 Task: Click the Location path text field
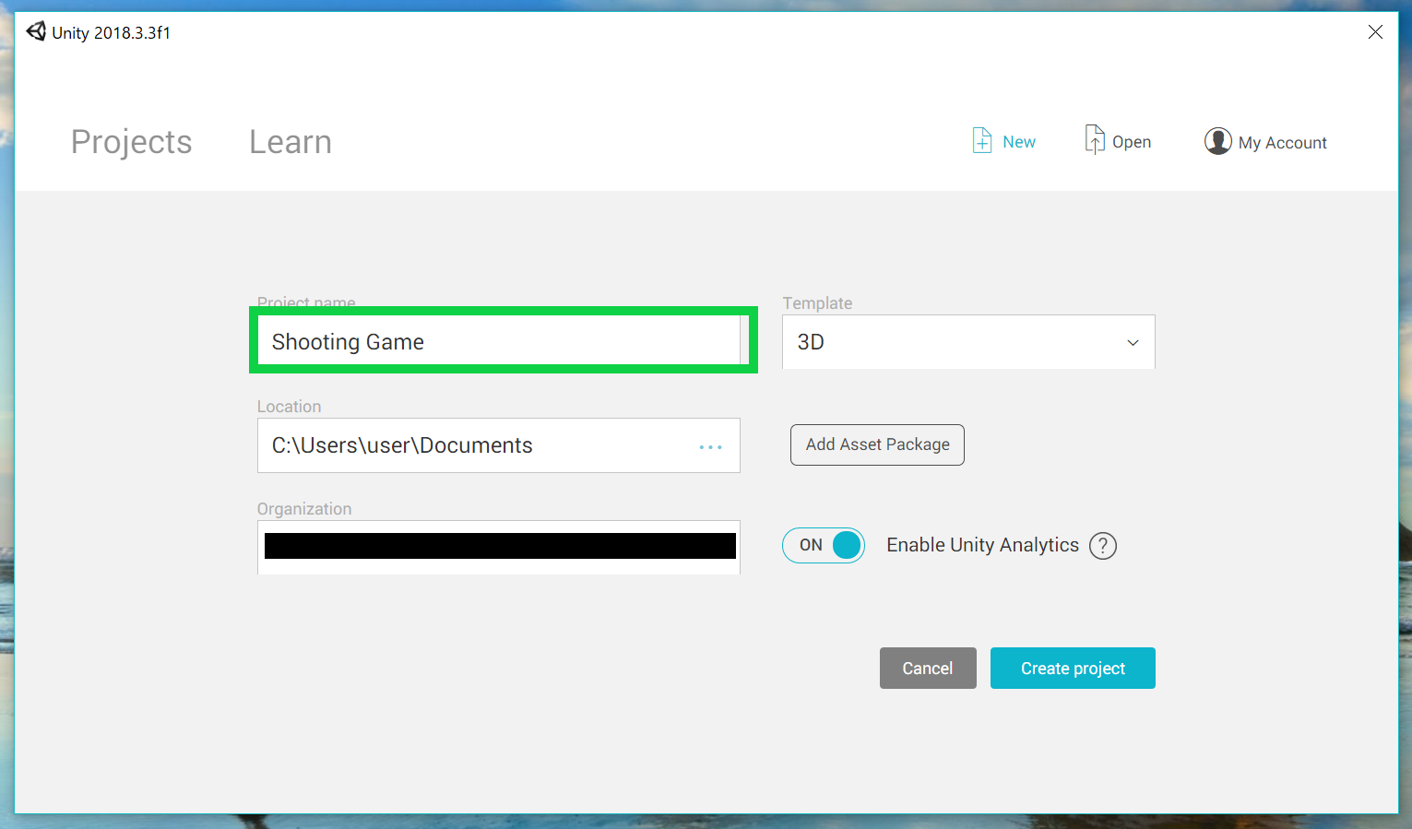470,446
